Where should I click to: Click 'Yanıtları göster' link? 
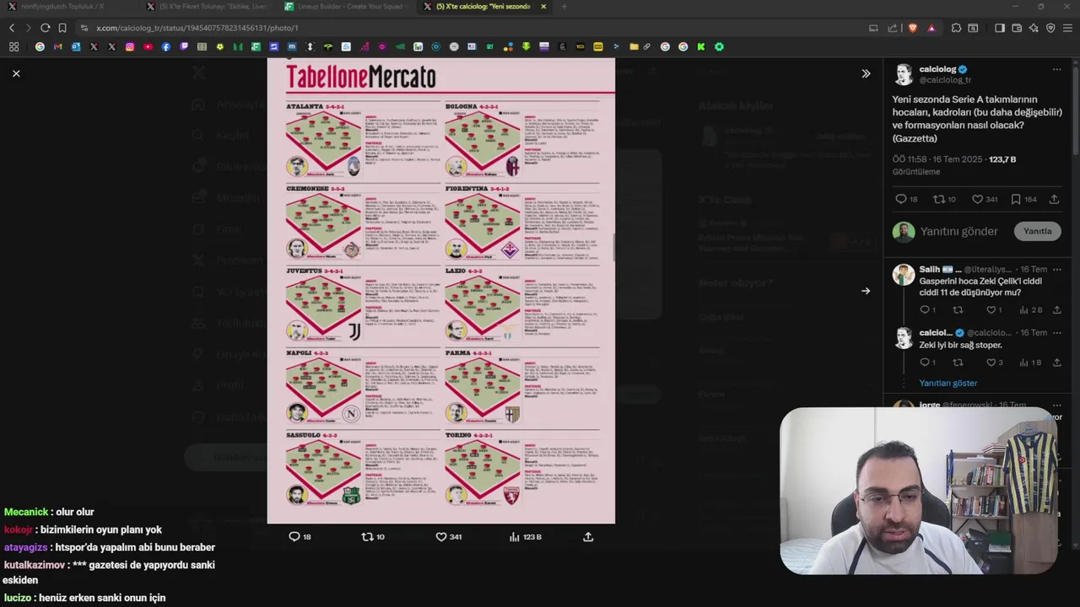(948, 383)
